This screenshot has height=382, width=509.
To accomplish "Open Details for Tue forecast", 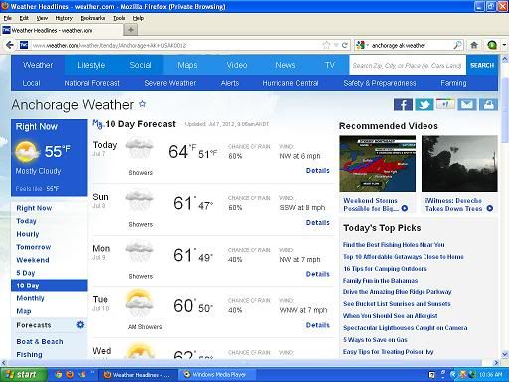I will tap(318, 325).
